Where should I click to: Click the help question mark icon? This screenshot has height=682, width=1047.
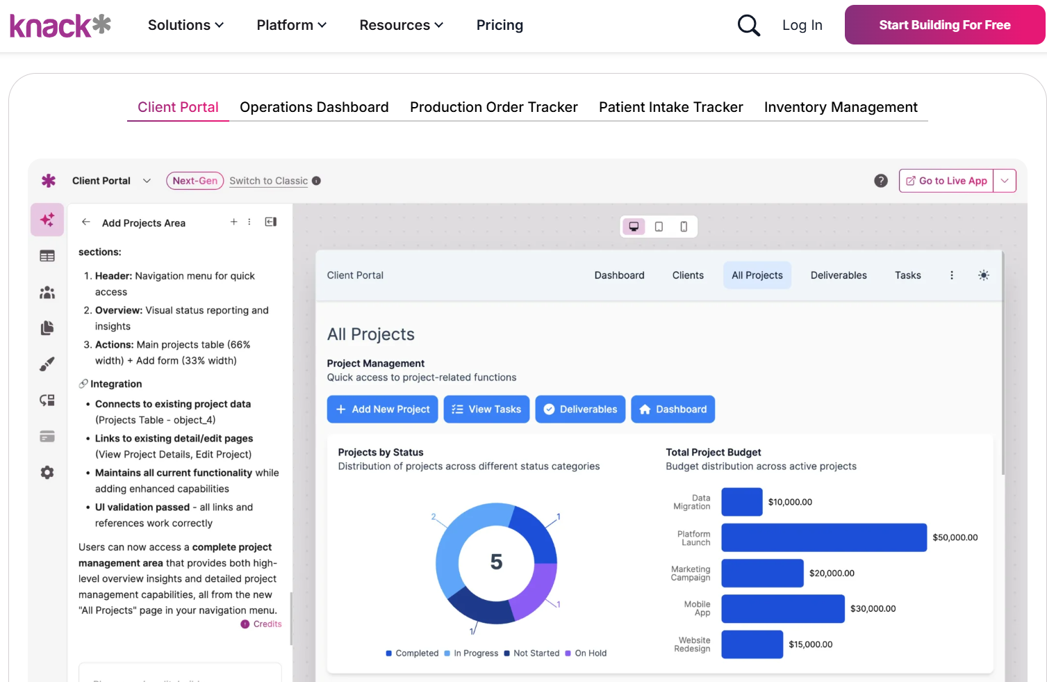[x=881, y=181]
